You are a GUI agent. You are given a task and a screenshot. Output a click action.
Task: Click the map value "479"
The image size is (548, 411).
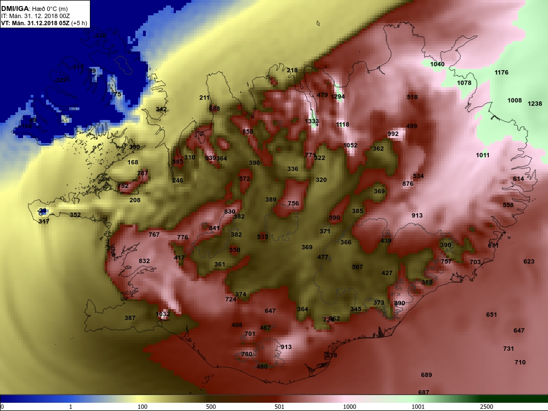point(322,95)
